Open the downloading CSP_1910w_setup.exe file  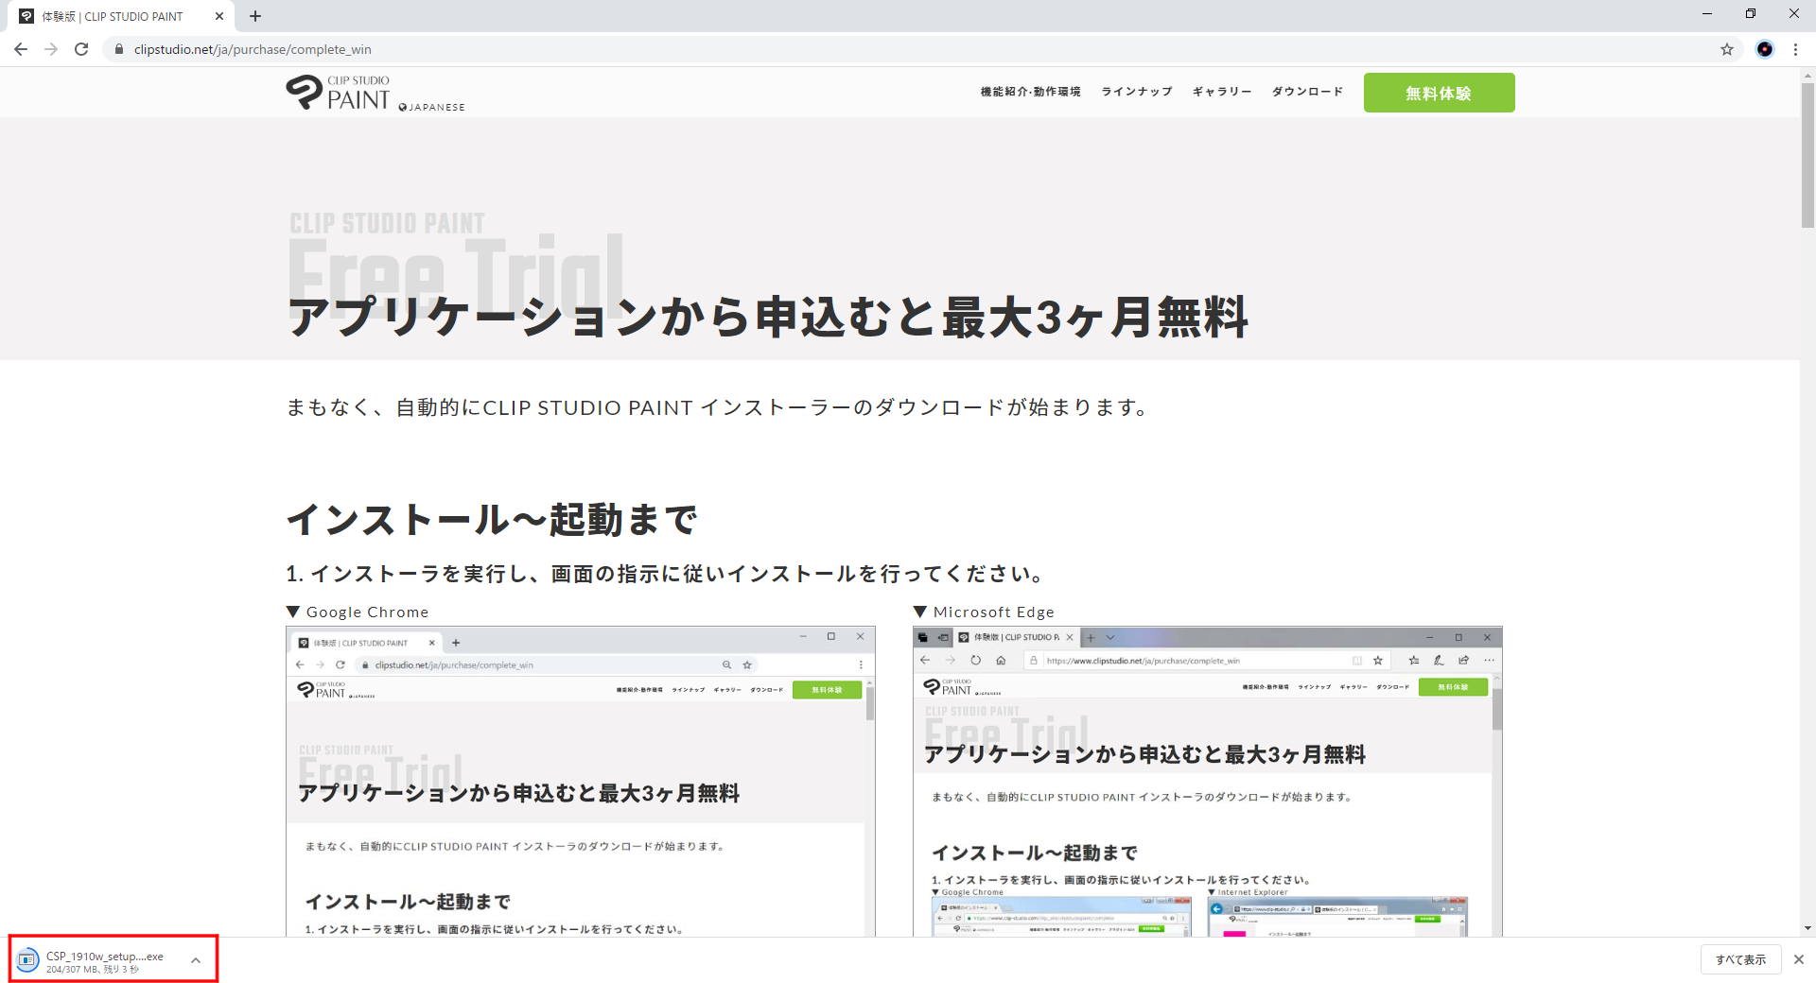[x=95, y=960]
